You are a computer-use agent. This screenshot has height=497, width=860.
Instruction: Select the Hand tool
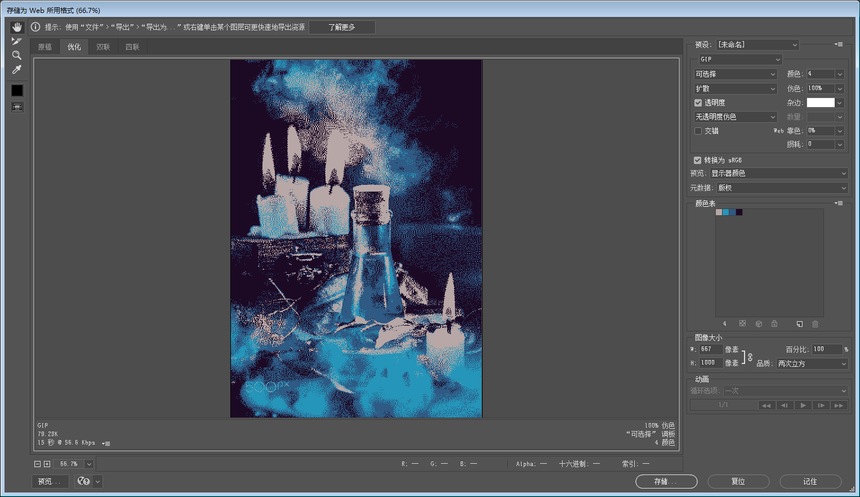tap(17, 27)
